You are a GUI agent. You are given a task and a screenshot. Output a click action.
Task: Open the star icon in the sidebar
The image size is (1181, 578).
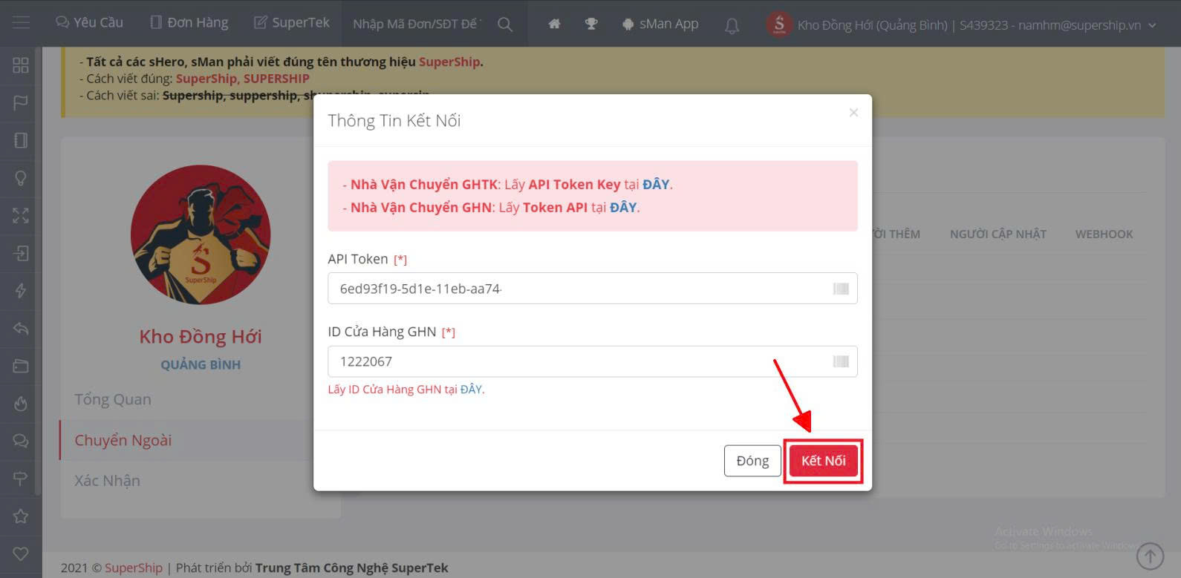click(21, 516)
